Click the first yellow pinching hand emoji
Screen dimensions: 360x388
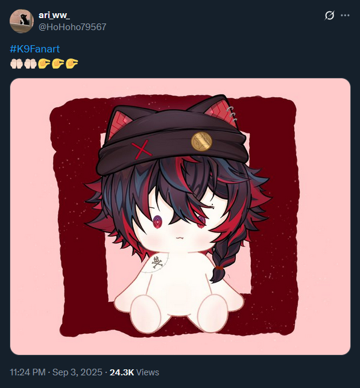(x=44, y=64)
